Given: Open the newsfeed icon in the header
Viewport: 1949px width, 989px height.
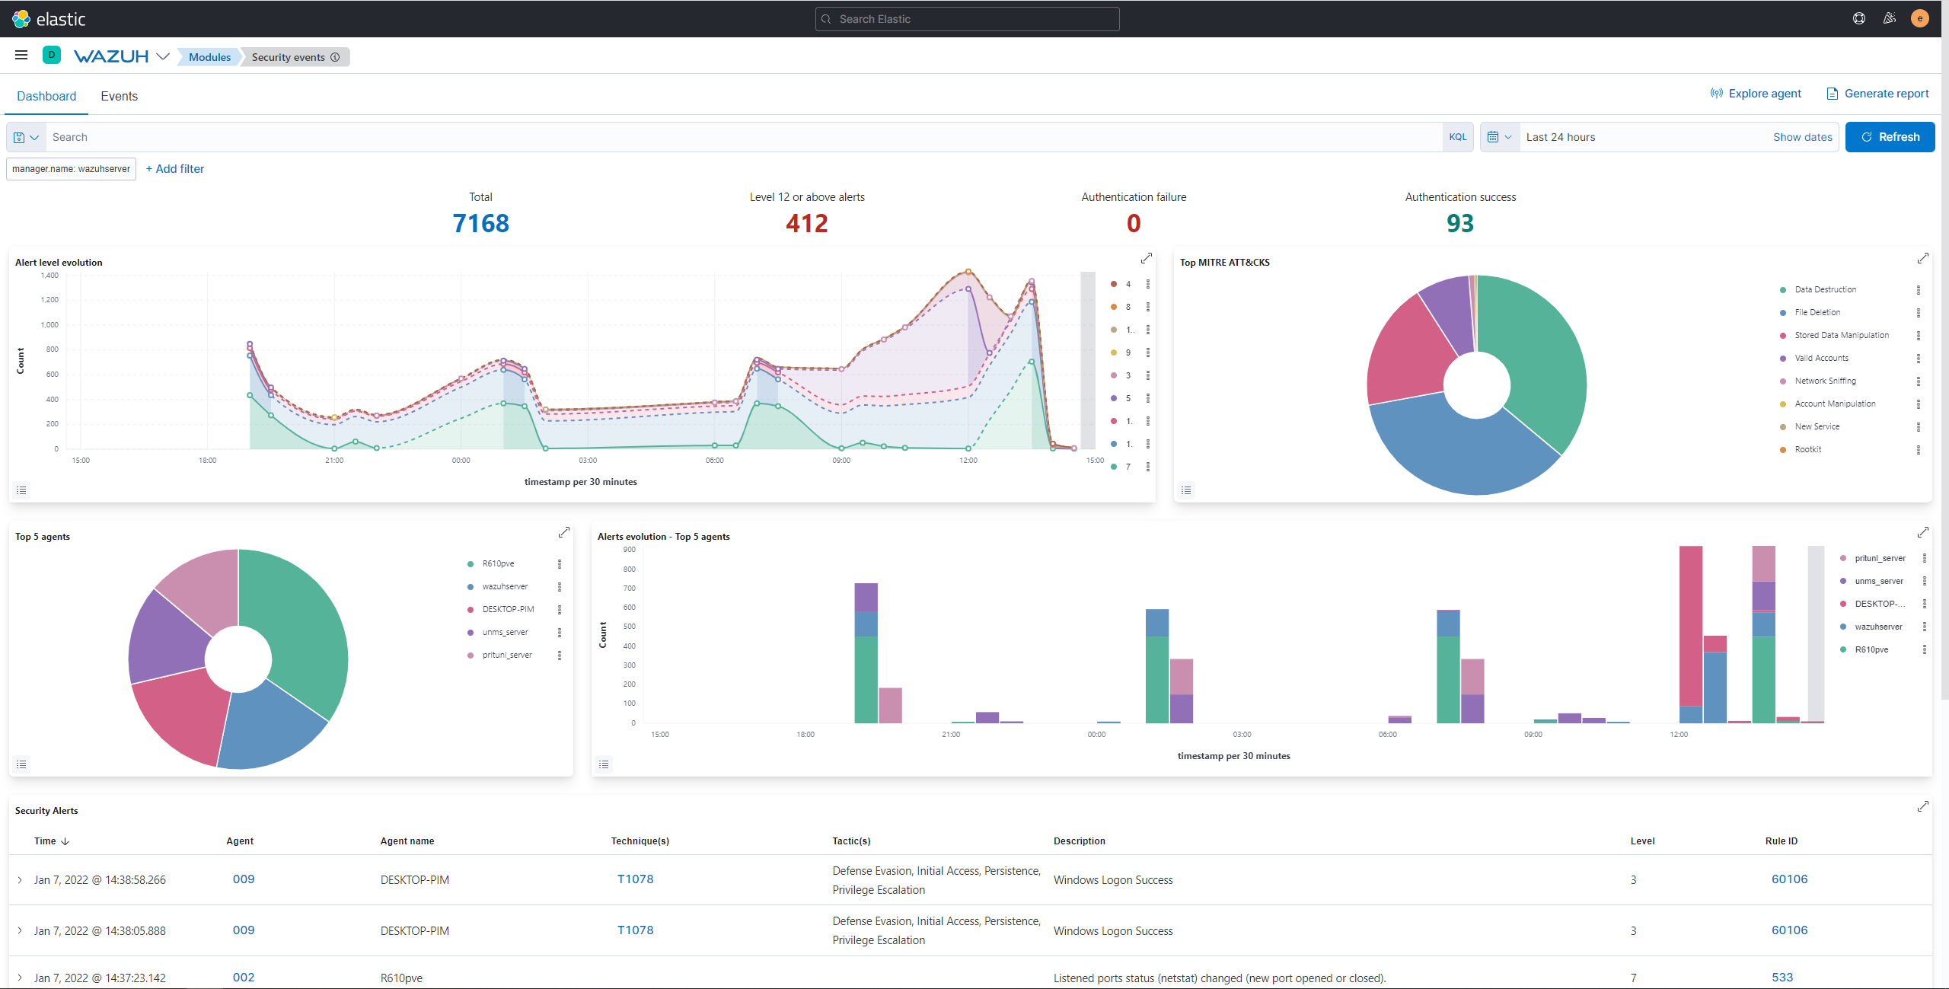Looking at the screenshot, I should click(x=1889, y=19).
